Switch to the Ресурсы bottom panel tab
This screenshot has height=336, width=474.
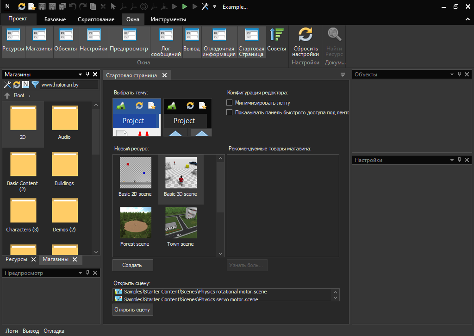point(16,260)
